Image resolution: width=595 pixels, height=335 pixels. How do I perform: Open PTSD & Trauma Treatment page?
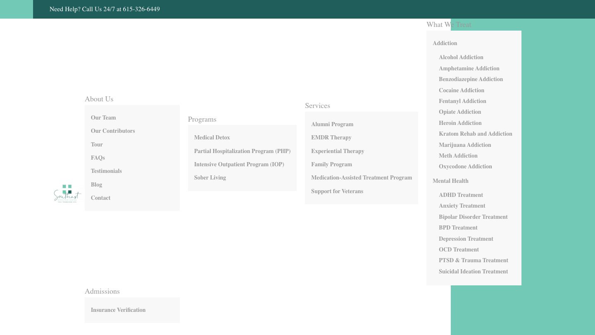[473, 260]
